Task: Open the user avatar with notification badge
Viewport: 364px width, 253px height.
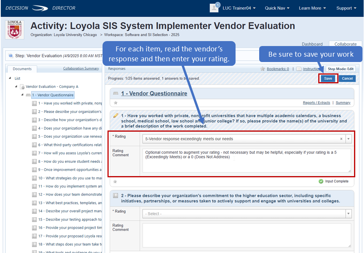Action: 215,7
